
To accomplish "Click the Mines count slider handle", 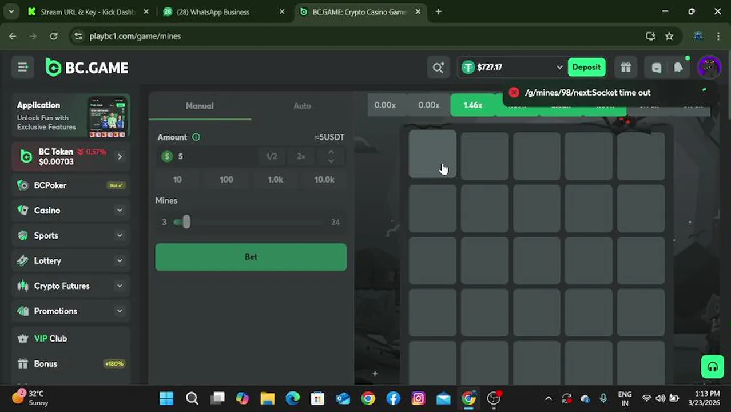I will (x=186, y=222).
